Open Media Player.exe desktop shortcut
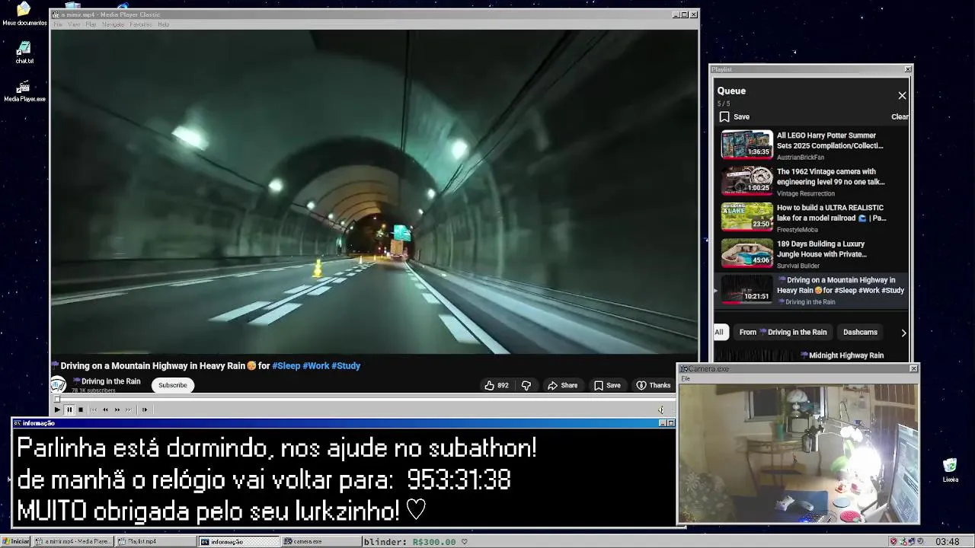 tap(24, 91)
